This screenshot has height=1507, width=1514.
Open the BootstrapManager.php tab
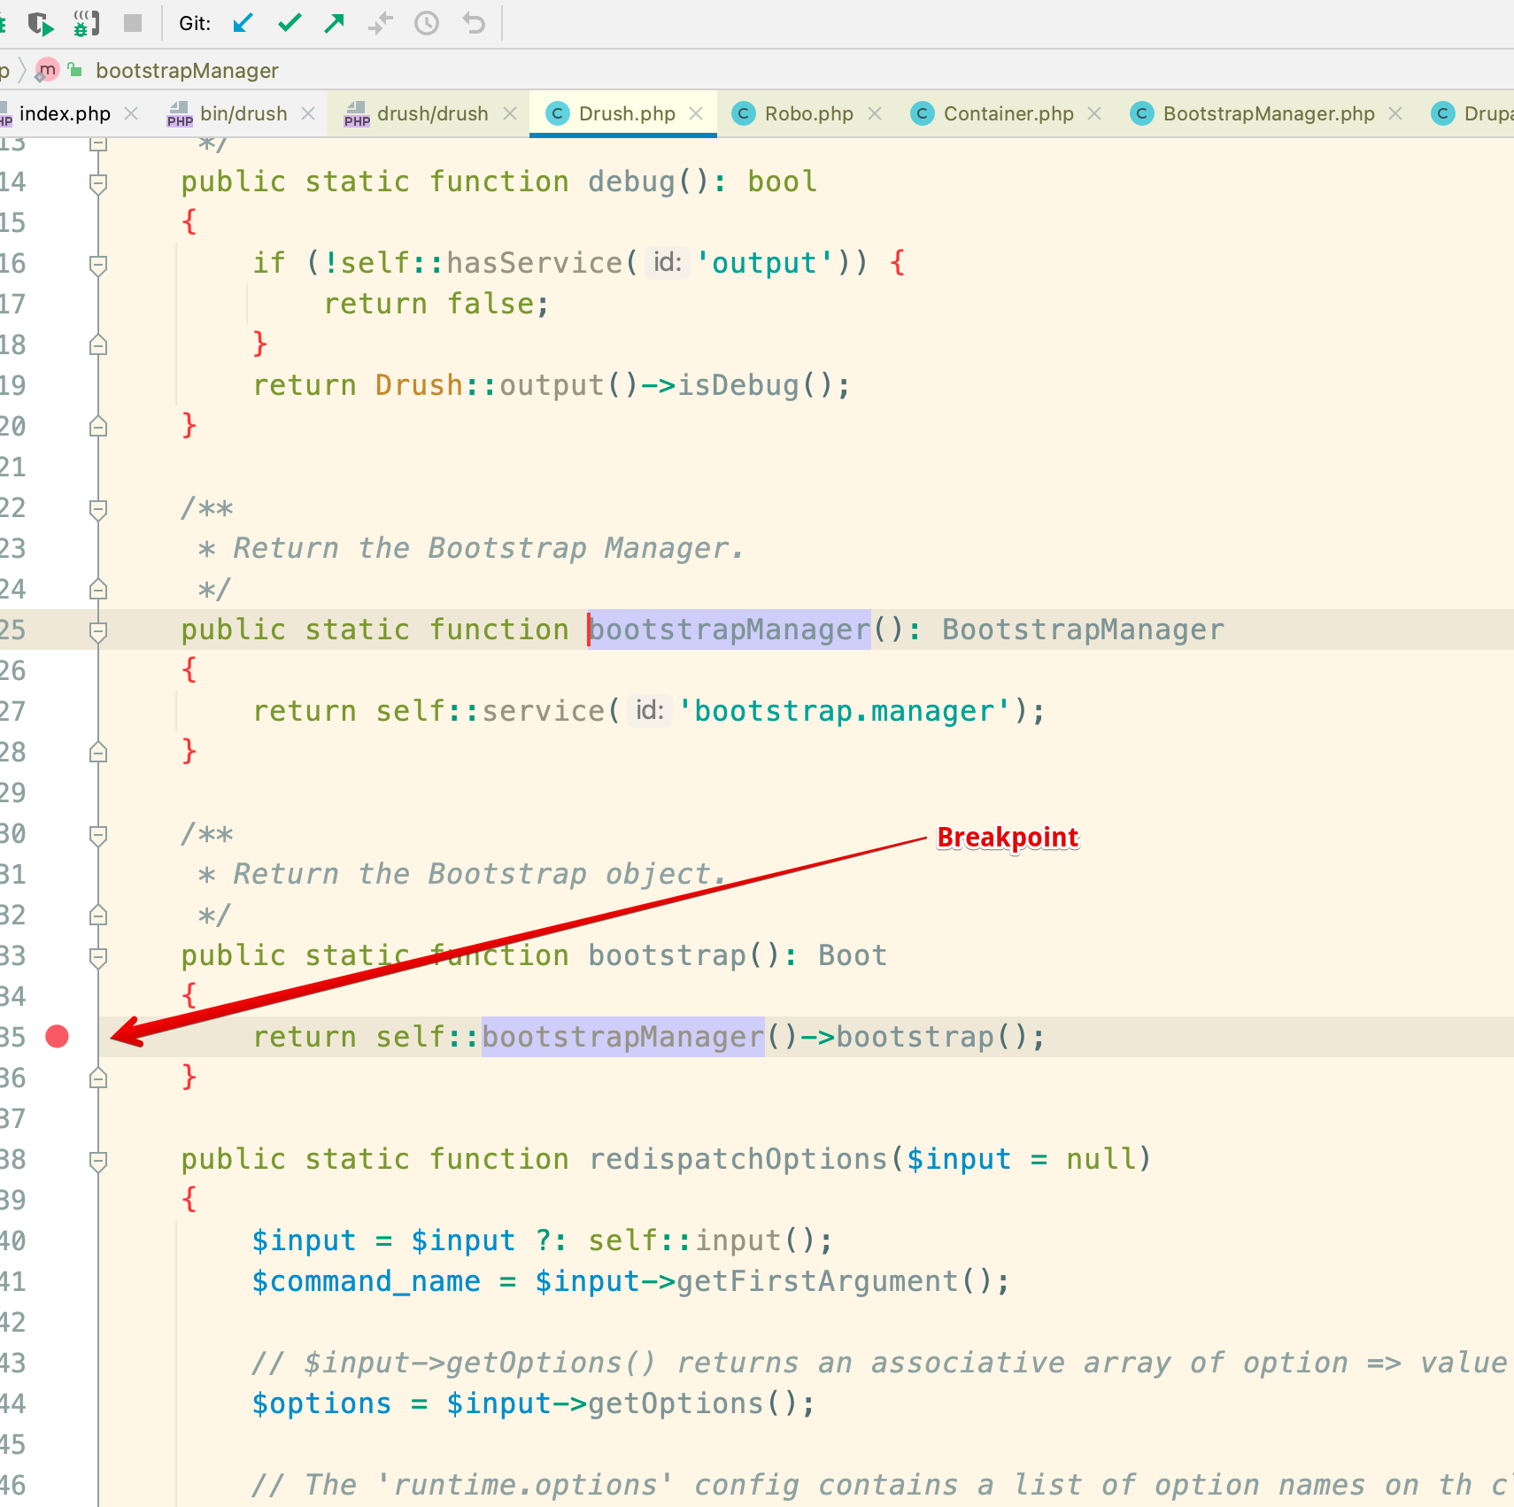(x=1269, y=113)
